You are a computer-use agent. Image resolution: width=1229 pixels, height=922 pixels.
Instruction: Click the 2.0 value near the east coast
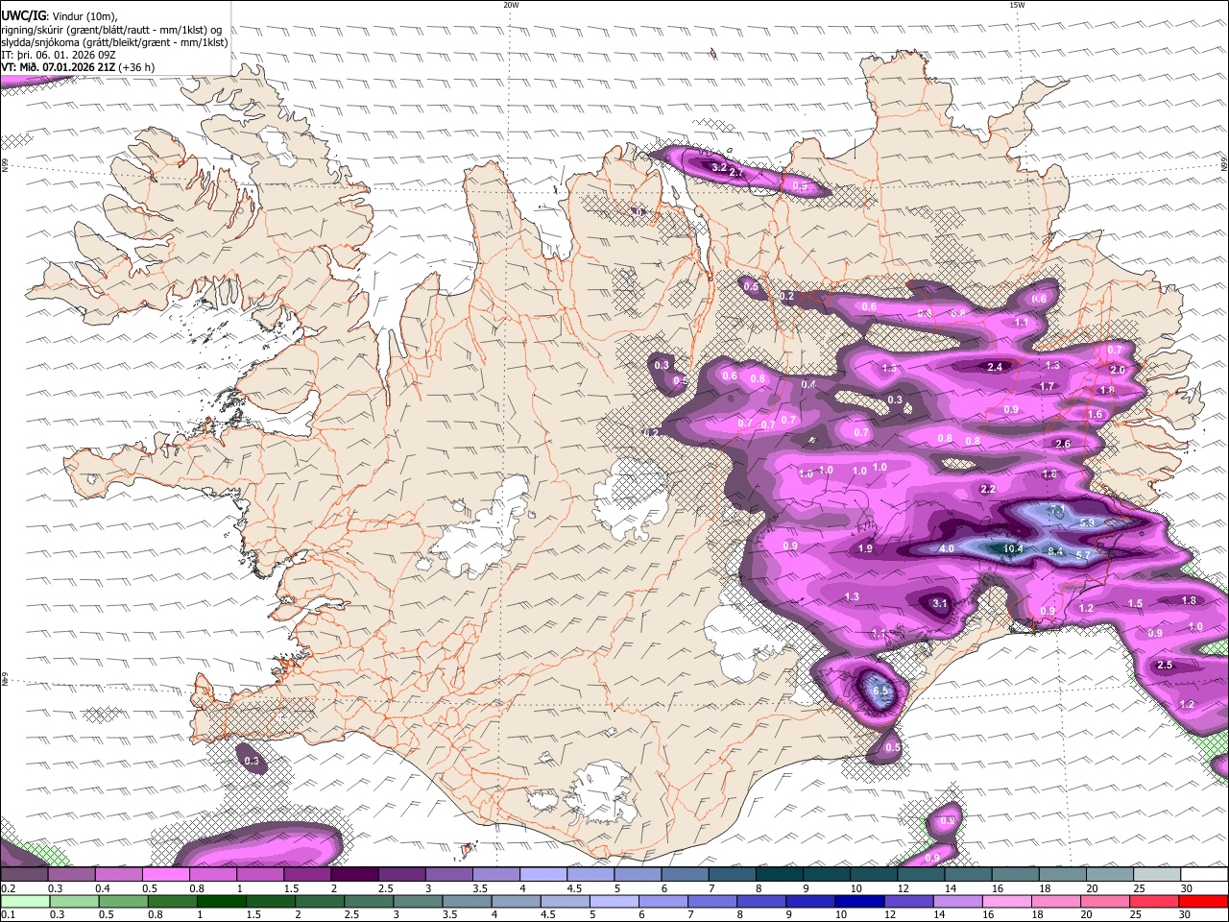tap(1117, 370)
